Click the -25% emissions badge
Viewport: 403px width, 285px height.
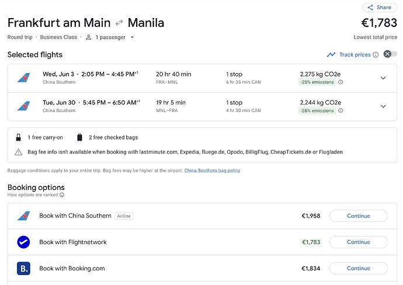pyautogui.click(x=317, y=82)
